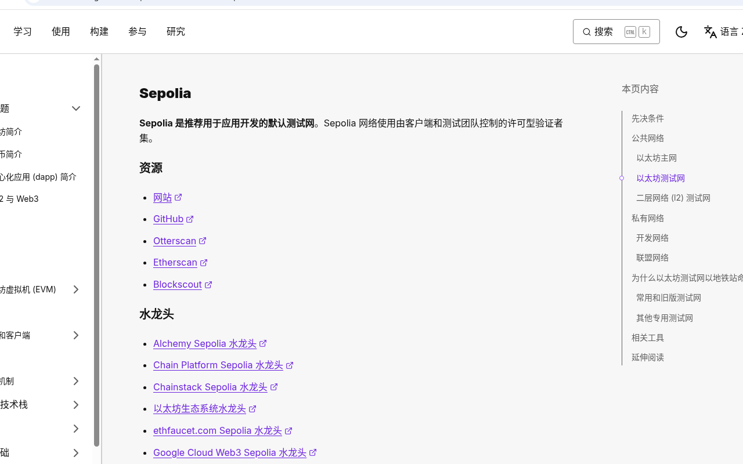Open ethfaucet.com Sepolia 水龙头 link
Image resolution: width=743 pixels, height=464 pixels.
[x=223, y=430]
